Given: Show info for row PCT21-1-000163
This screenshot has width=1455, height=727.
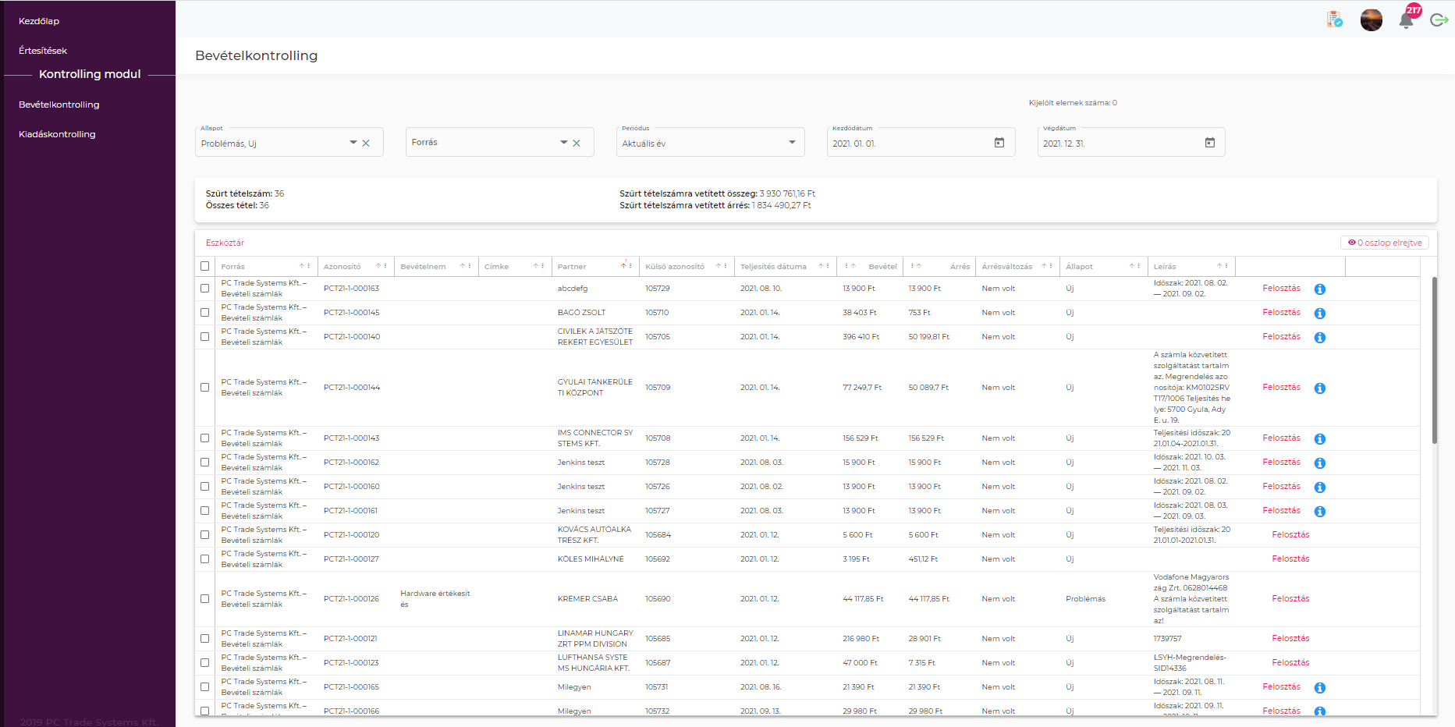Looking at the screenshot, I should pos(1320,289).
